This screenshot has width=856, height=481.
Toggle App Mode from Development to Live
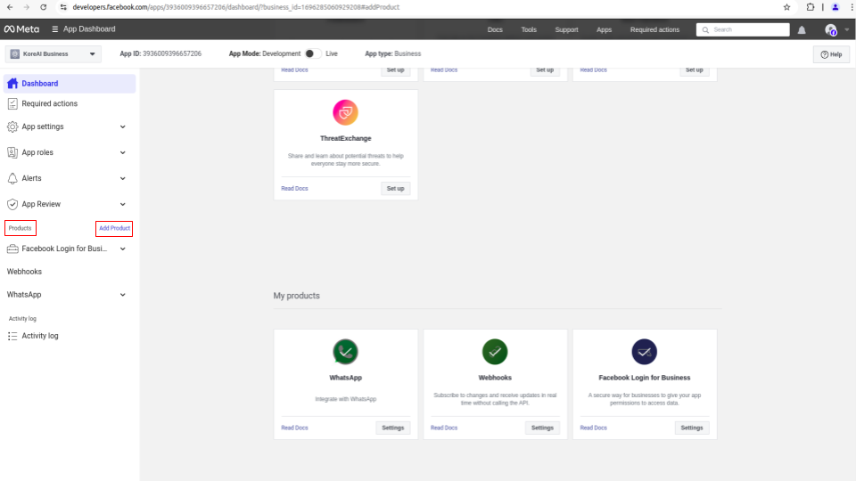click(x=312, y=53)
